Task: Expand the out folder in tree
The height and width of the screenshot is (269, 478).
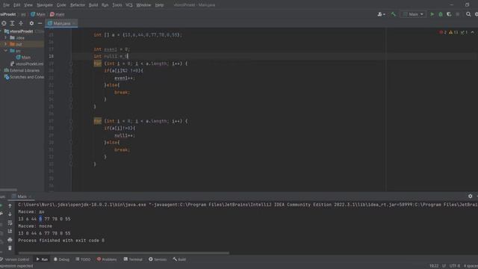Action: pos(5,44)
